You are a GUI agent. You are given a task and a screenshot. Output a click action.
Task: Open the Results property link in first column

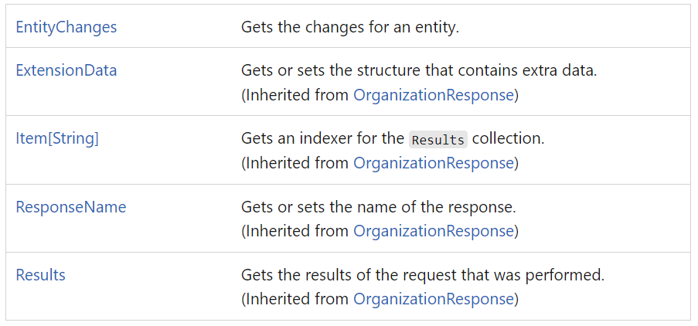pyautogui.click(x=40, y=275)
